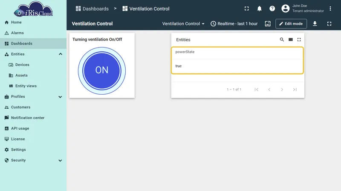Open Entity views
This screenshot has height=191, width=341.
[x=33, y=86]
